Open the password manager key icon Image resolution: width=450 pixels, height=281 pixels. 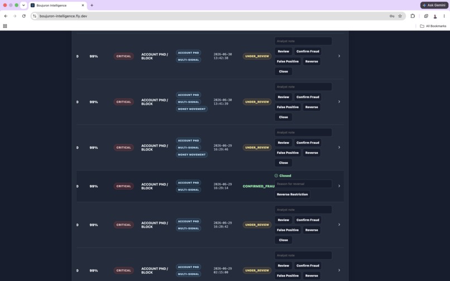point(392,16)
